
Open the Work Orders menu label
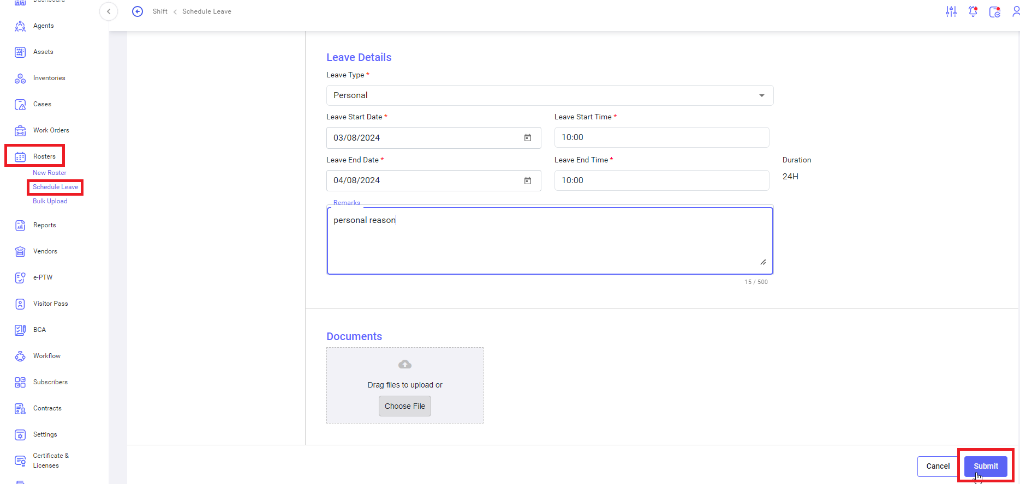tap(51, 130)
